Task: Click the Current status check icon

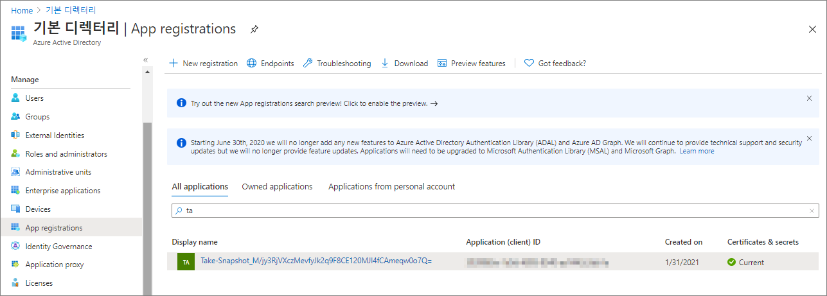Action: (x=731, y=262)
